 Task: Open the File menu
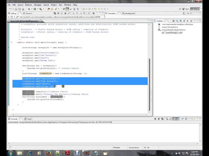[x=9, y=5]
